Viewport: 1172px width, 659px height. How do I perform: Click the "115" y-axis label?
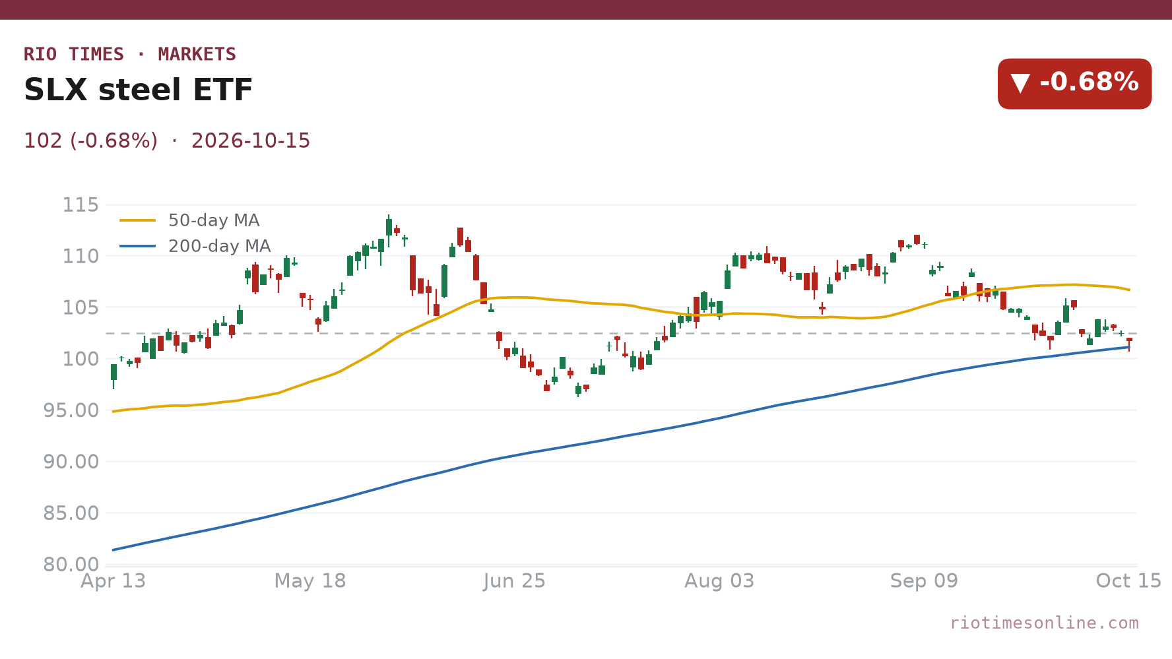coord(81,205)
